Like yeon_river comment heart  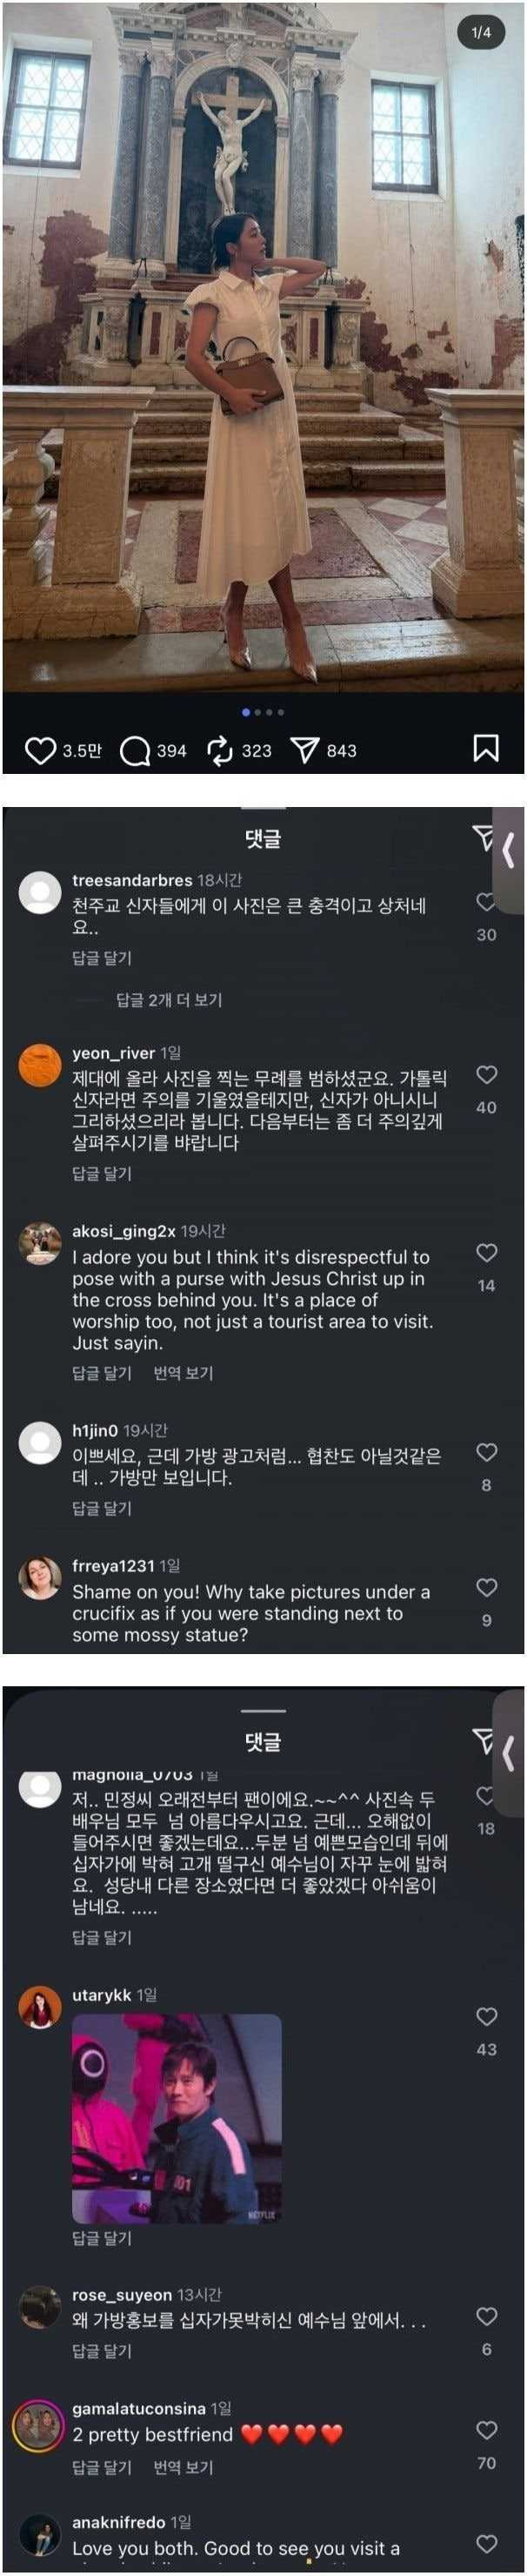click(x=486, y=1075)
